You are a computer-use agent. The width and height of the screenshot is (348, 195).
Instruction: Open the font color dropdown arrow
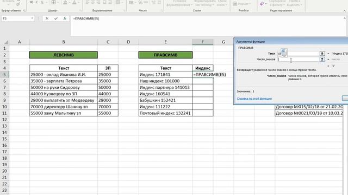[x=79, y=2]
